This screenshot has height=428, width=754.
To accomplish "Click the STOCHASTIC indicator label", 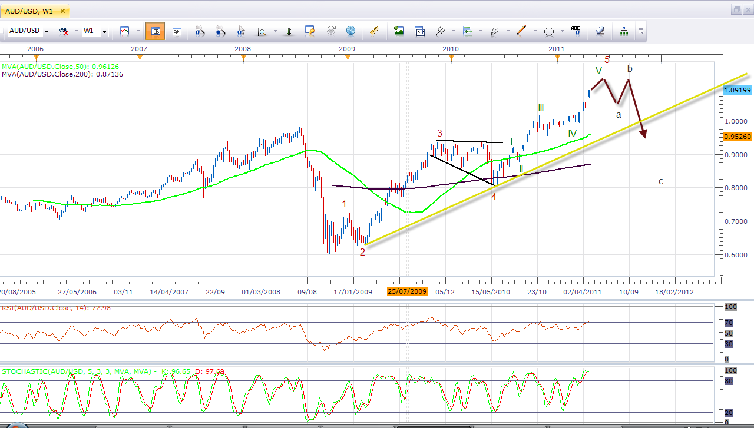I will (x=113, y=371).
